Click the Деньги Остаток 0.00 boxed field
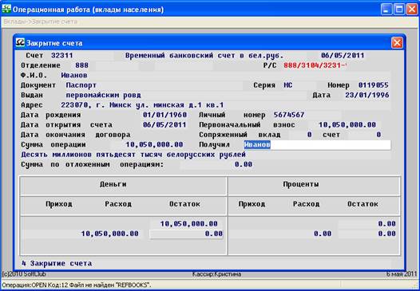420x291 pixels. (186, 234)
